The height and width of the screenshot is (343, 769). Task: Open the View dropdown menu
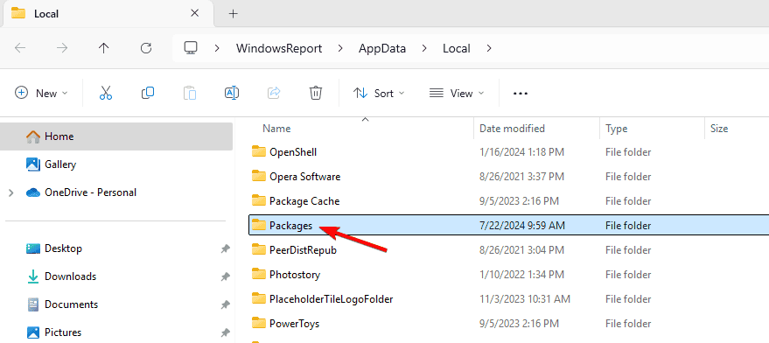click(x=457, y=94)
